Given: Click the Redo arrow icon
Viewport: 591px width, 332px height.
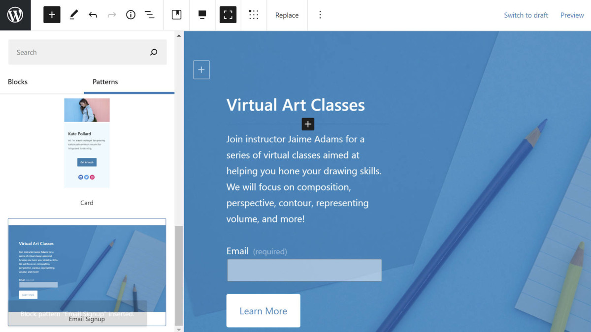Looking at the screenshot, I should coord(112,15).
